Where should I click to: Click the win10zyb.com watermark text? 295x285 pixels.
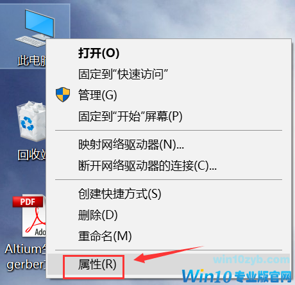[x=251, y=259]
